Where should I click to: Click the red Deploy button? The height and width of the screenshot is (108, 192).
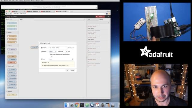click(x=99, y=16)
